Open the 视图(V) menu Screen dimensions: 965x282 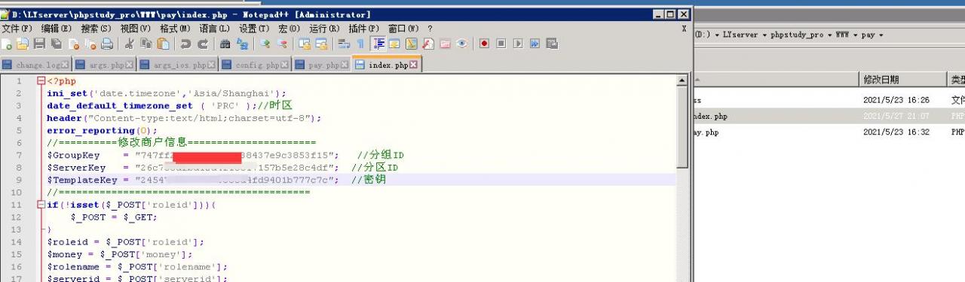(x=135, y=29)
